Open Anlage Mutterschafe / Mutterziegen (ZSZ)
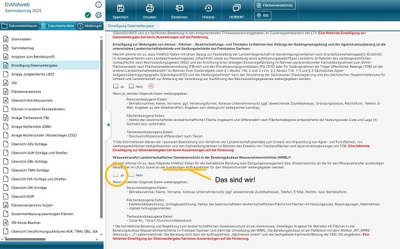This screenshot has width=400, height=249. pyautogui.click(x=44, y=135)
